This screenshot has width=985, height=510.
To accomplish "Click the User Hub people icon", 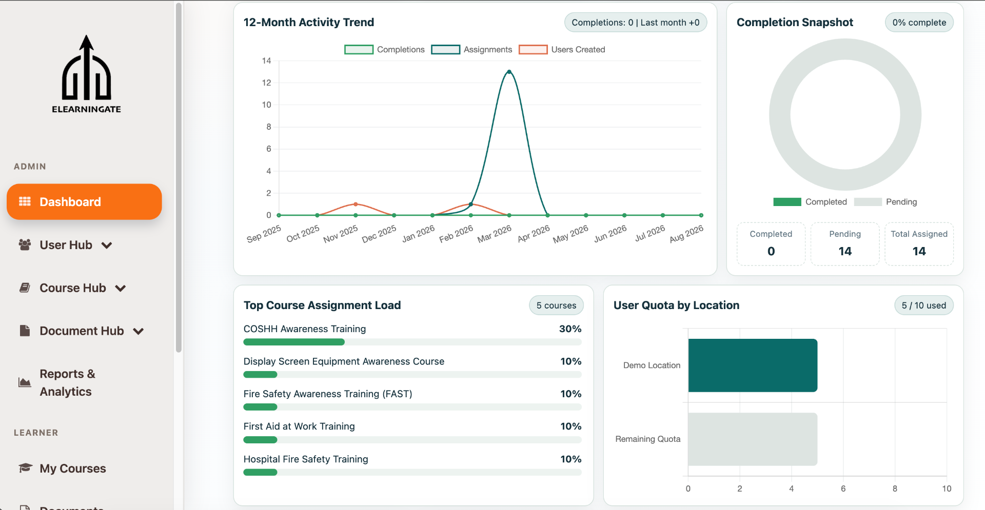I will [x=25, y=244].
